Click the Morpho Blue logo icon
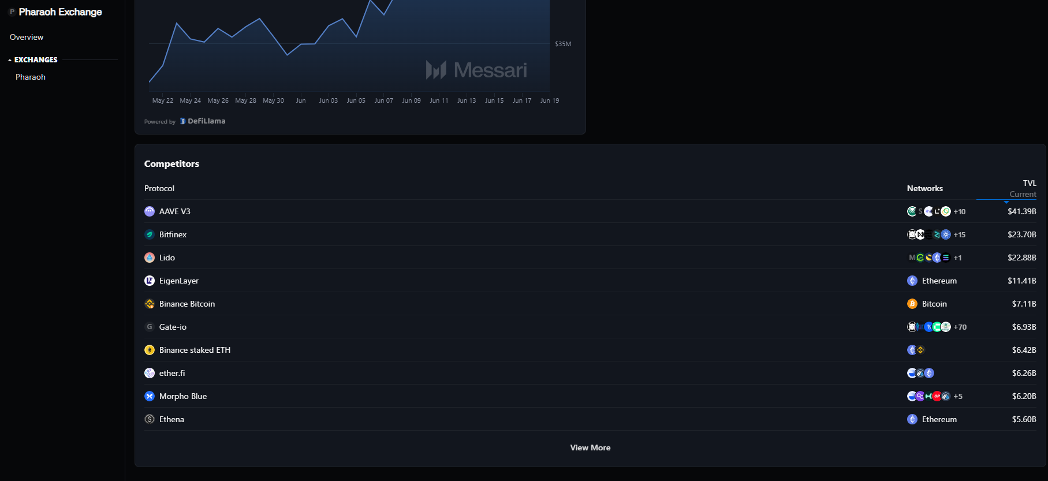Screen dimensions: 1048x481 point(150,396)
